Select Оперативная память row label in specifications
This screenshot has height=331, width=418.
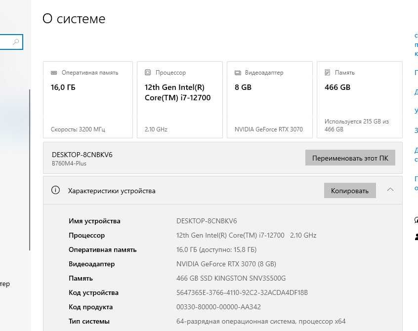pos(103,249)
